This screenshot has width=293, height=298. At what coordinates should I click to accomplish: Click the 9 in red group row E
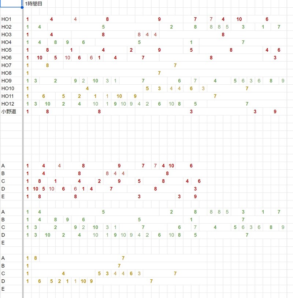(x=196, y=196)
